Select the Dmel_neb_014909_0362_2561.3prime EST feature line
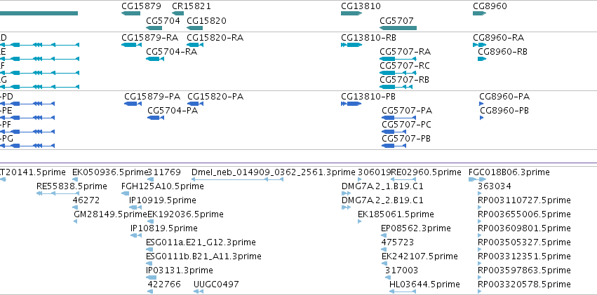 [x=237, y=179]
